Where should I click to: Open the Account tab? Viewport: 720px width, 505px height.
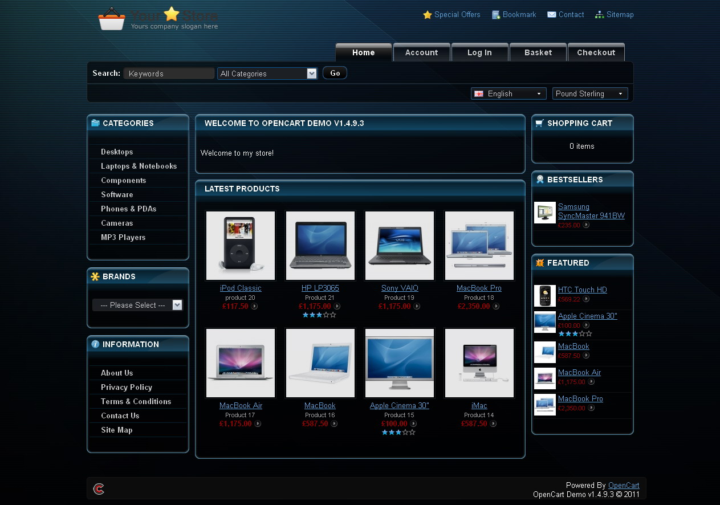click(422, 52)
